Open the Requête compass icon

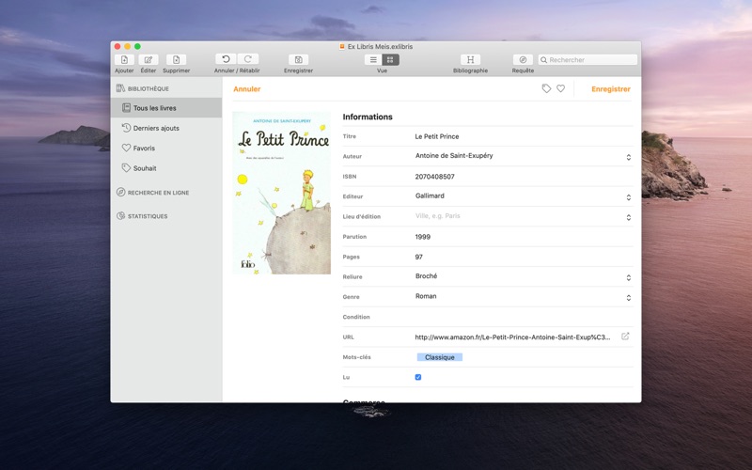tap(523, 59)
